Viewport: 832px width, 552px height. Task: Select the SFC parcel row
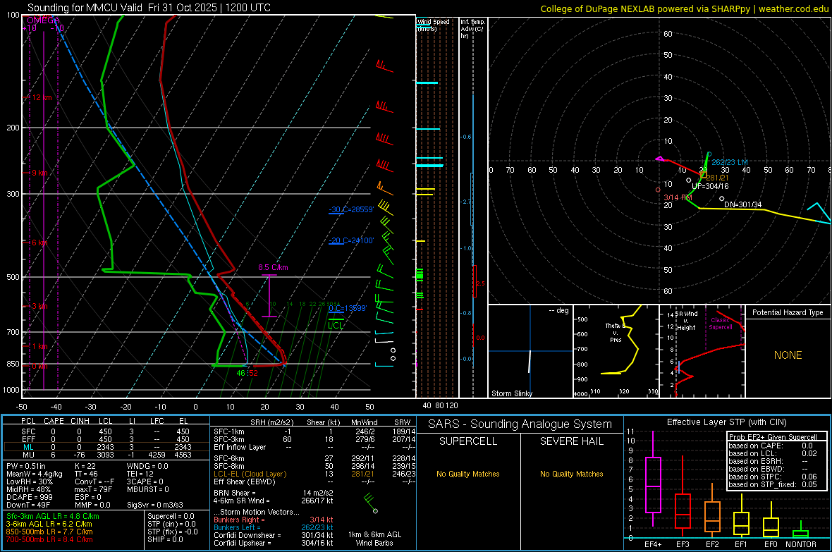point(106,431)
